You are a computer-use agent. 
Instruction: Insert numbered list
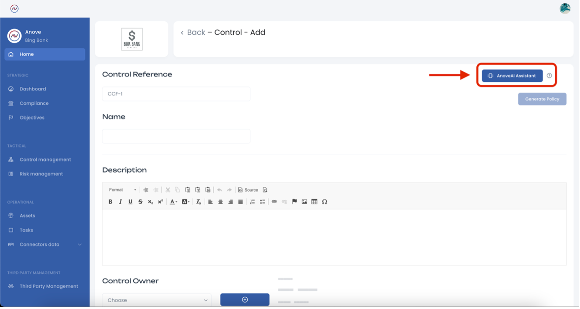253,202
